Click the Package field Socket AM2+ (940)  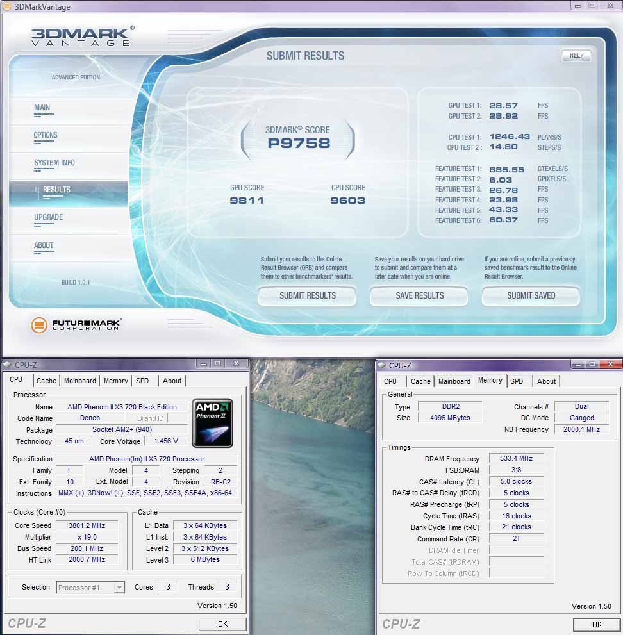click(122, 429)
